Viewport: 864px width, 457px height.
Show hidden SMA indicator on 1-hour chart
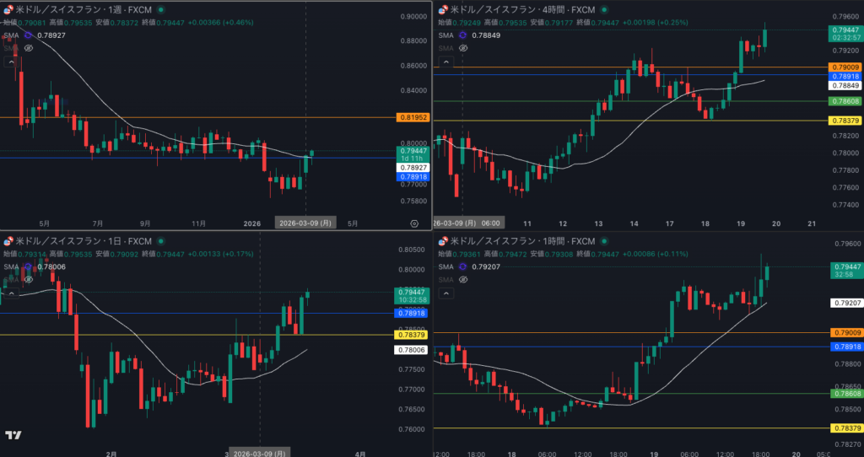point(463,280)
